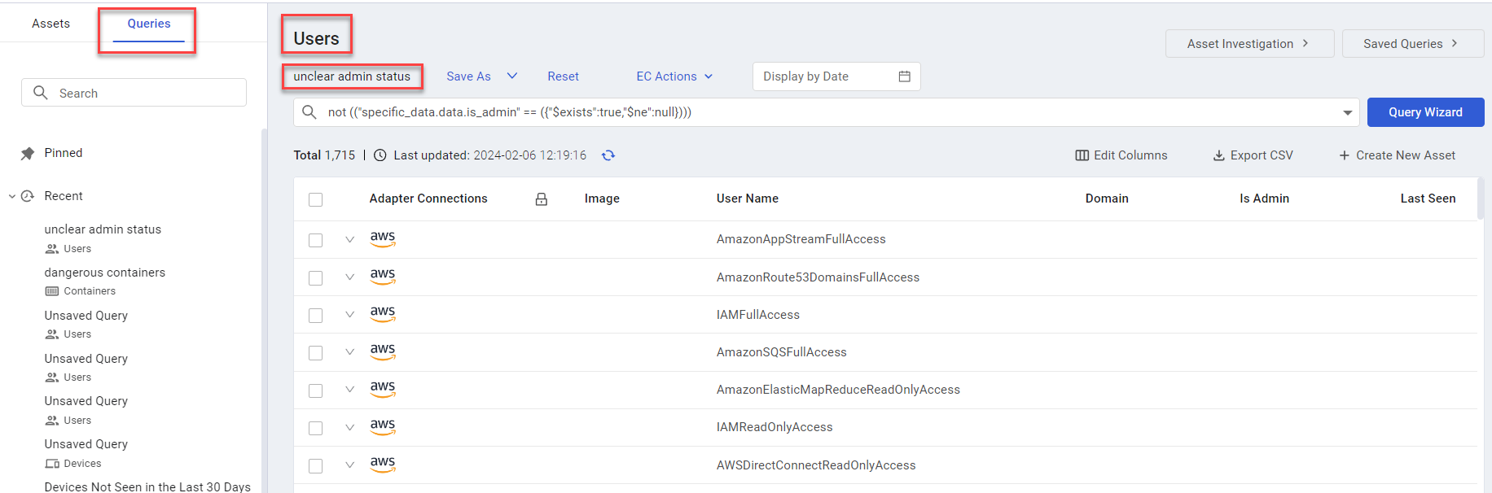Click the Devices icon in recent list
This screenshot has width=1492, height=493.
(52, 464)
